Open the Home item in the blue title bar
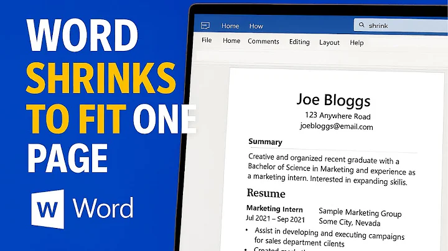 (230, 25)
